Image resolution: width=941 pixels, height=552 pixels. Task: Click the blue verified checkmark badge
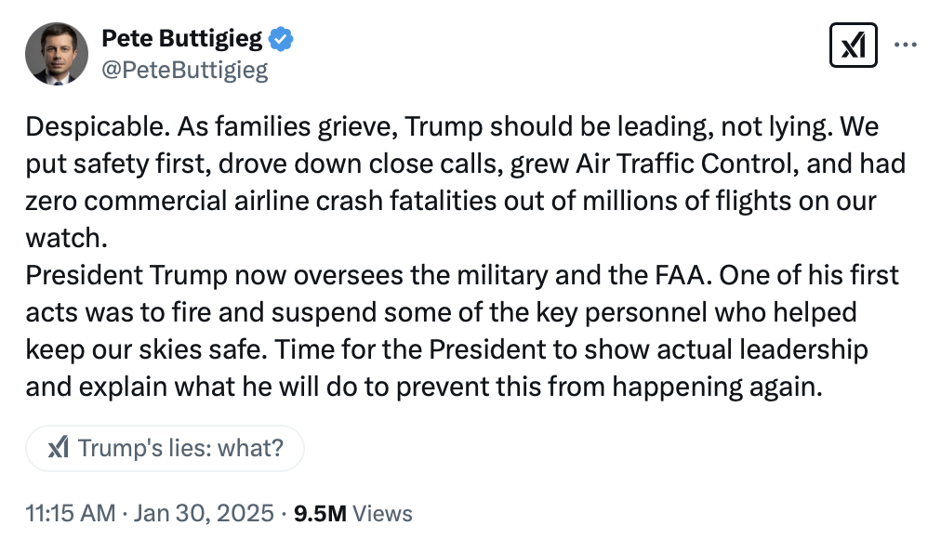(282, 38)
